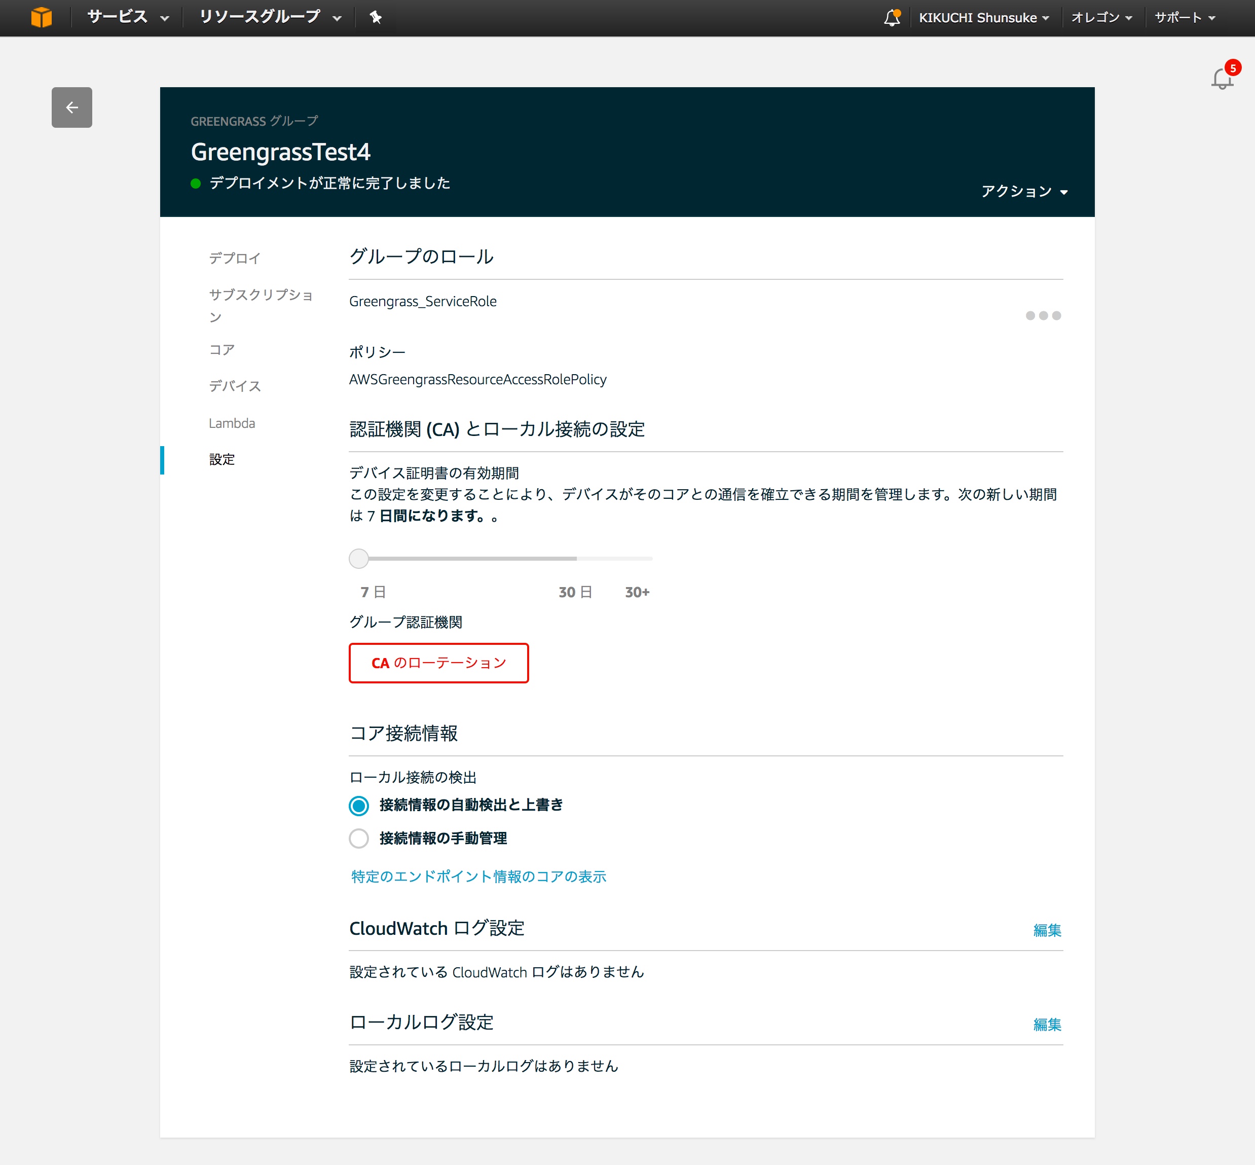The width and height of the screenshot is (1255, 1165).
Task: Edit CloudWatch ログ設定 via 編集 link
Action: coord(1048,930)
